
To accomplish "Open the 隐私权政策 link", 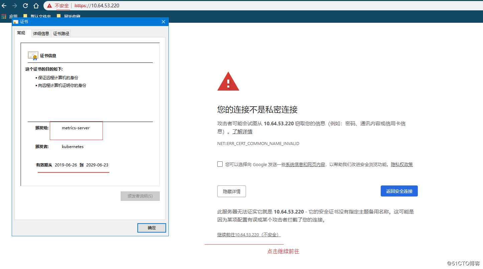I will pyautogui.click(x=402, y=164).
